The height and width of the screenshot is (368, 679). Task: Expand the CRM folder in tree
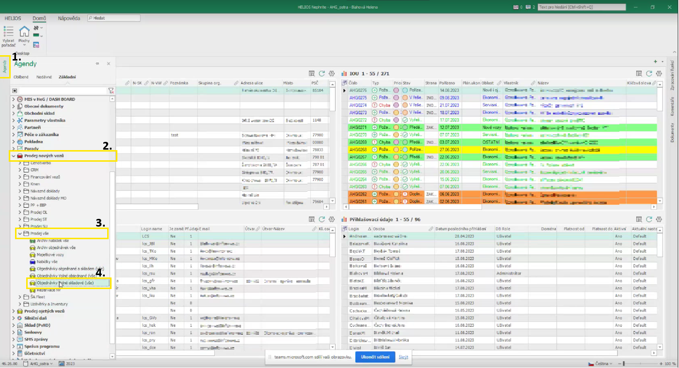20,170
